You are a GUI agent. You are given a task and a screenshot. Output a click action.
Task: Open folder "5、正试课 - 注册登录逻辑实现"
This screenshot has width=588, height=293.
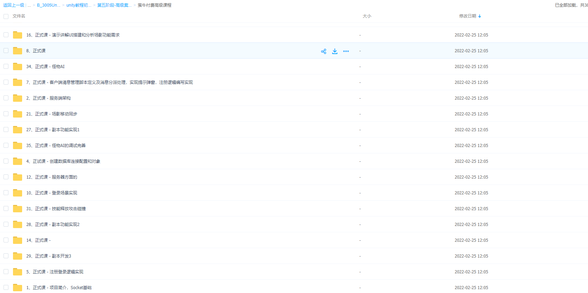point(55,272)
